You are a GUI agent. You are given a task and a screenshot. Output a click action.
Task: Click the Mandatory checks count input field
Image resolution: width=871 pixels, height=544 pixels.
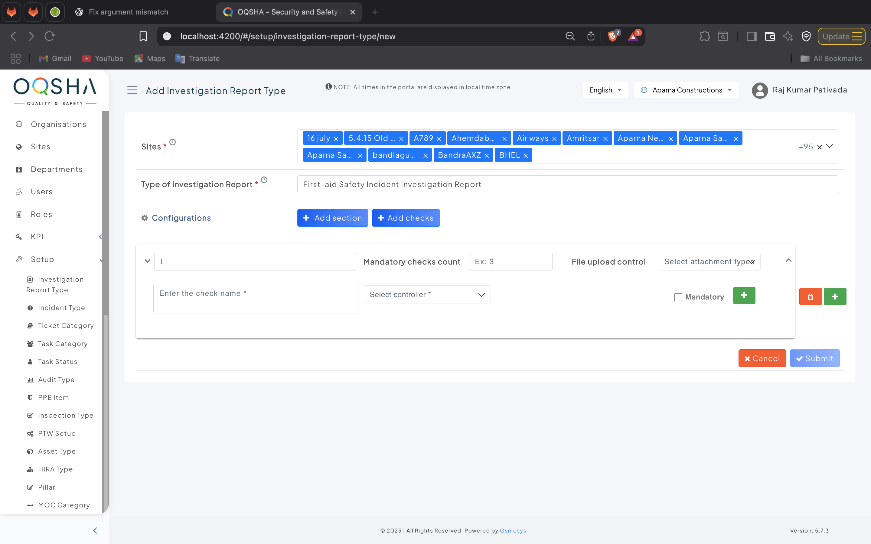[x=510, y=261]
